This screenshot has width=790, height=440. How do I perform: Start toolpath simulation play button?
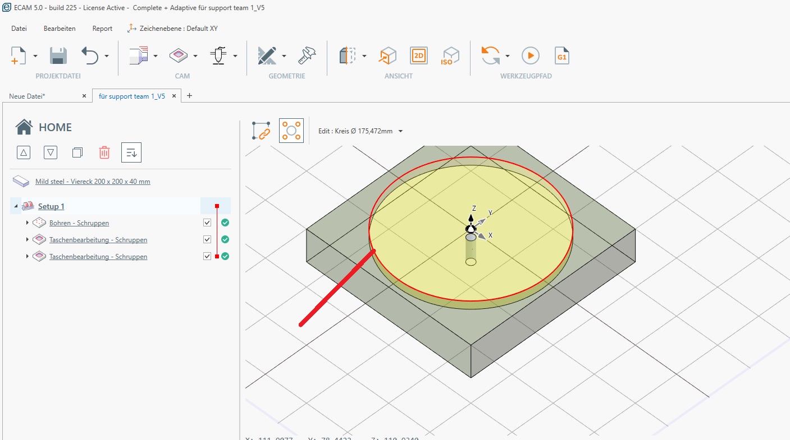530,55
